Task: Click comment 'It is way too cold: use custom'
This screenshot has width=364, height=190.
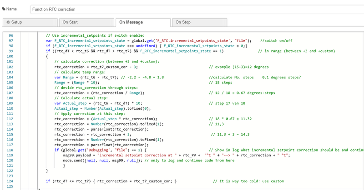Action: 248,181
